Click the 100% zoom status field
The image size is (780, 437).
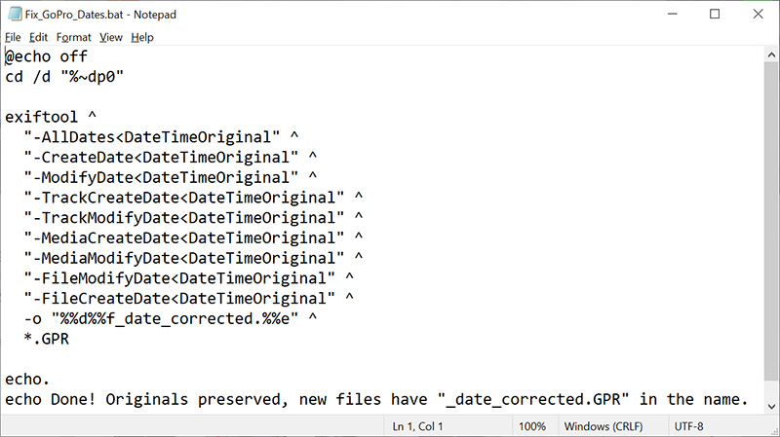(532, 426)
